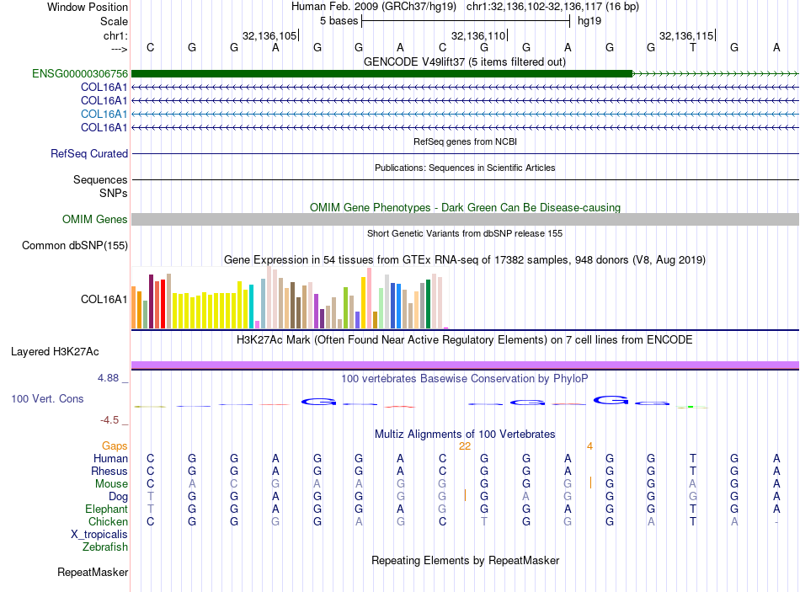Open the RefSeq Curated track label
The width and height of the screenshot is (800, 592).
click(x=89, y=153)
